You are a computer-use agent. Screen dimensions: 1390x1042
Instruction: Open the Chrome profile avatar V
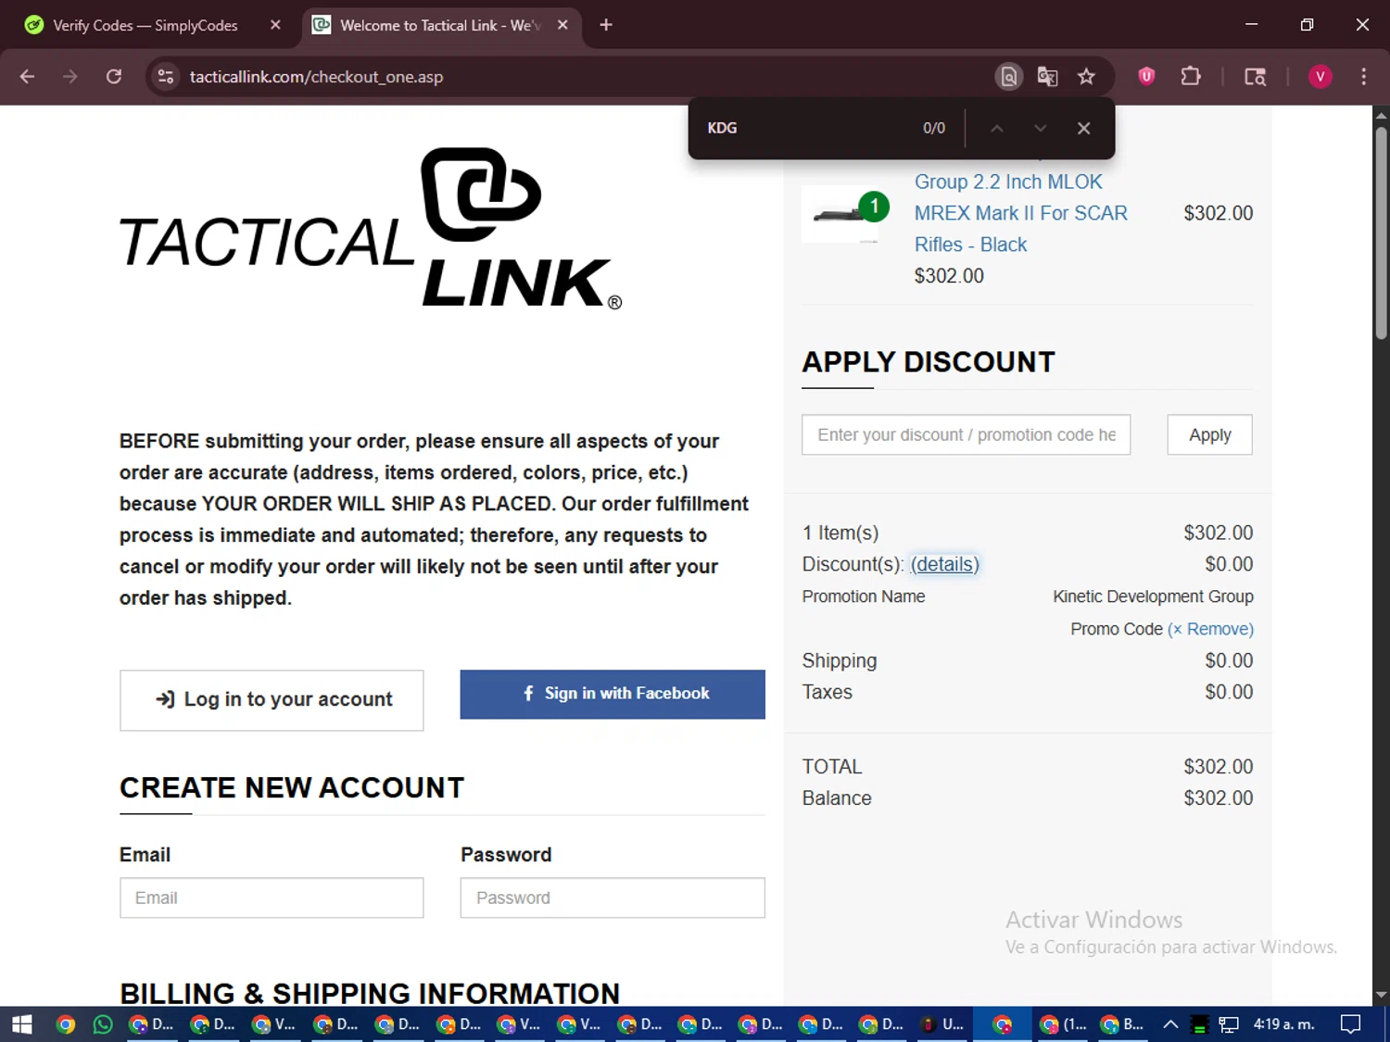[1320, 77]
